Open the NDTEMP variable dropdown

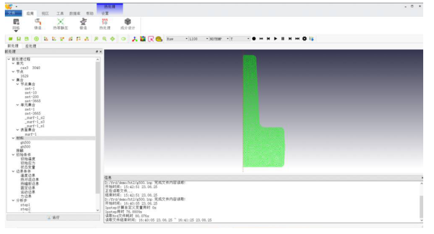[219, 39]
